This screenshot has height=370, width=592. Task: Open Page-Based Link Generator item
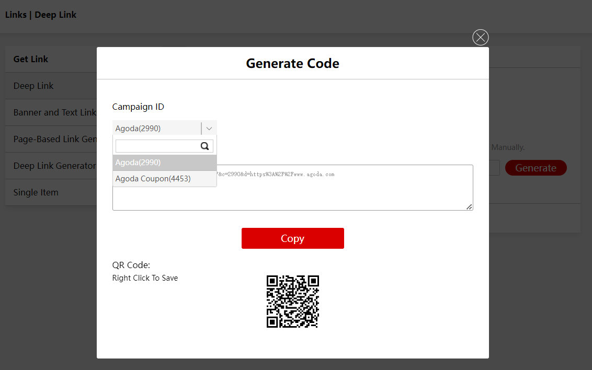(x=51, y=139)
